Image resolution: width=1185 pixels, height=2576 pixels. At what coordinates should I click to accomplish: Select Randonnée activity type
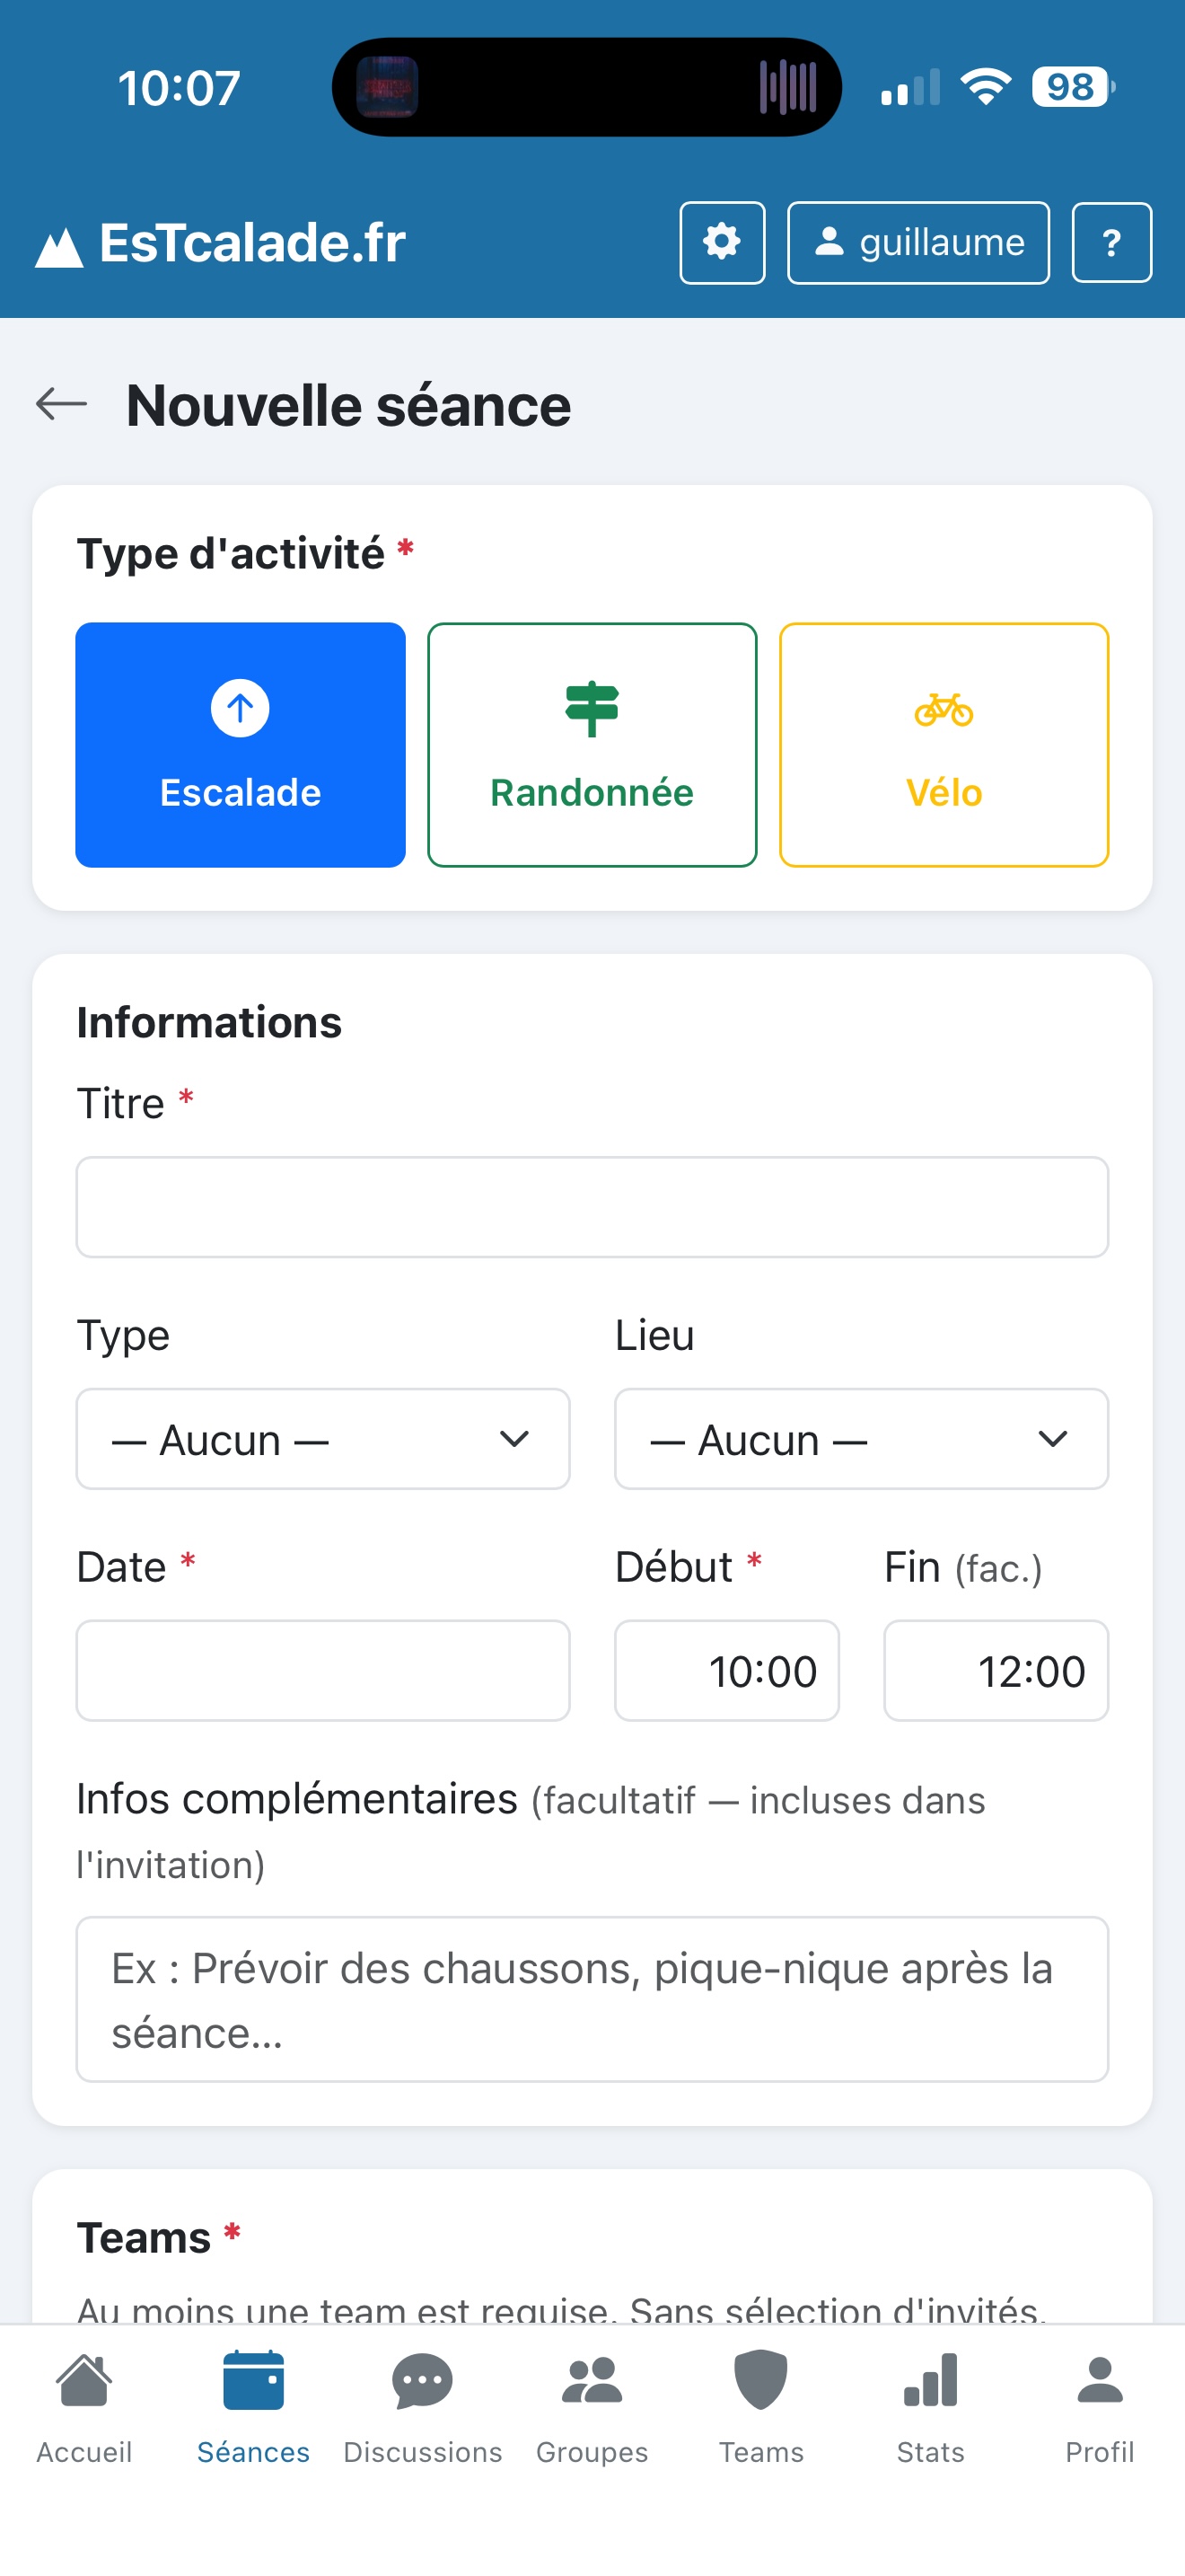pyautogui.click(x=592, y=745)
